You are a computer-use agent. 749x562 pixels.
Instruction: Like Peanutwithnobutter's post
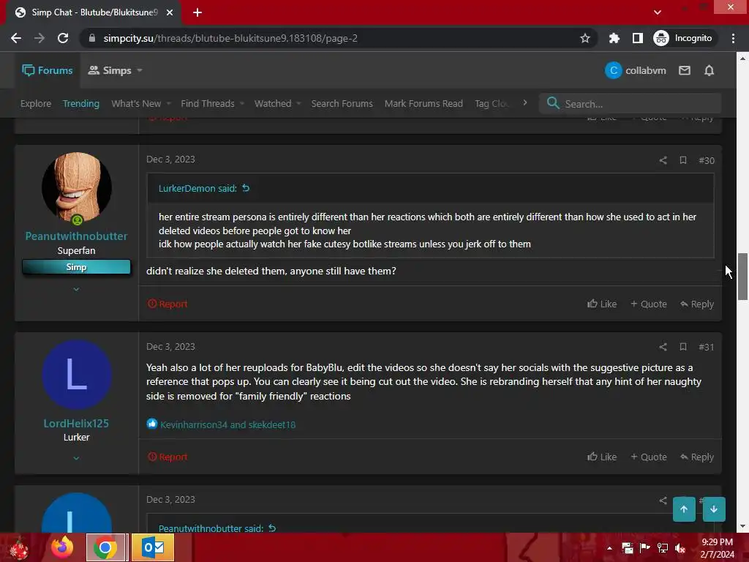(x=602, y=304)
